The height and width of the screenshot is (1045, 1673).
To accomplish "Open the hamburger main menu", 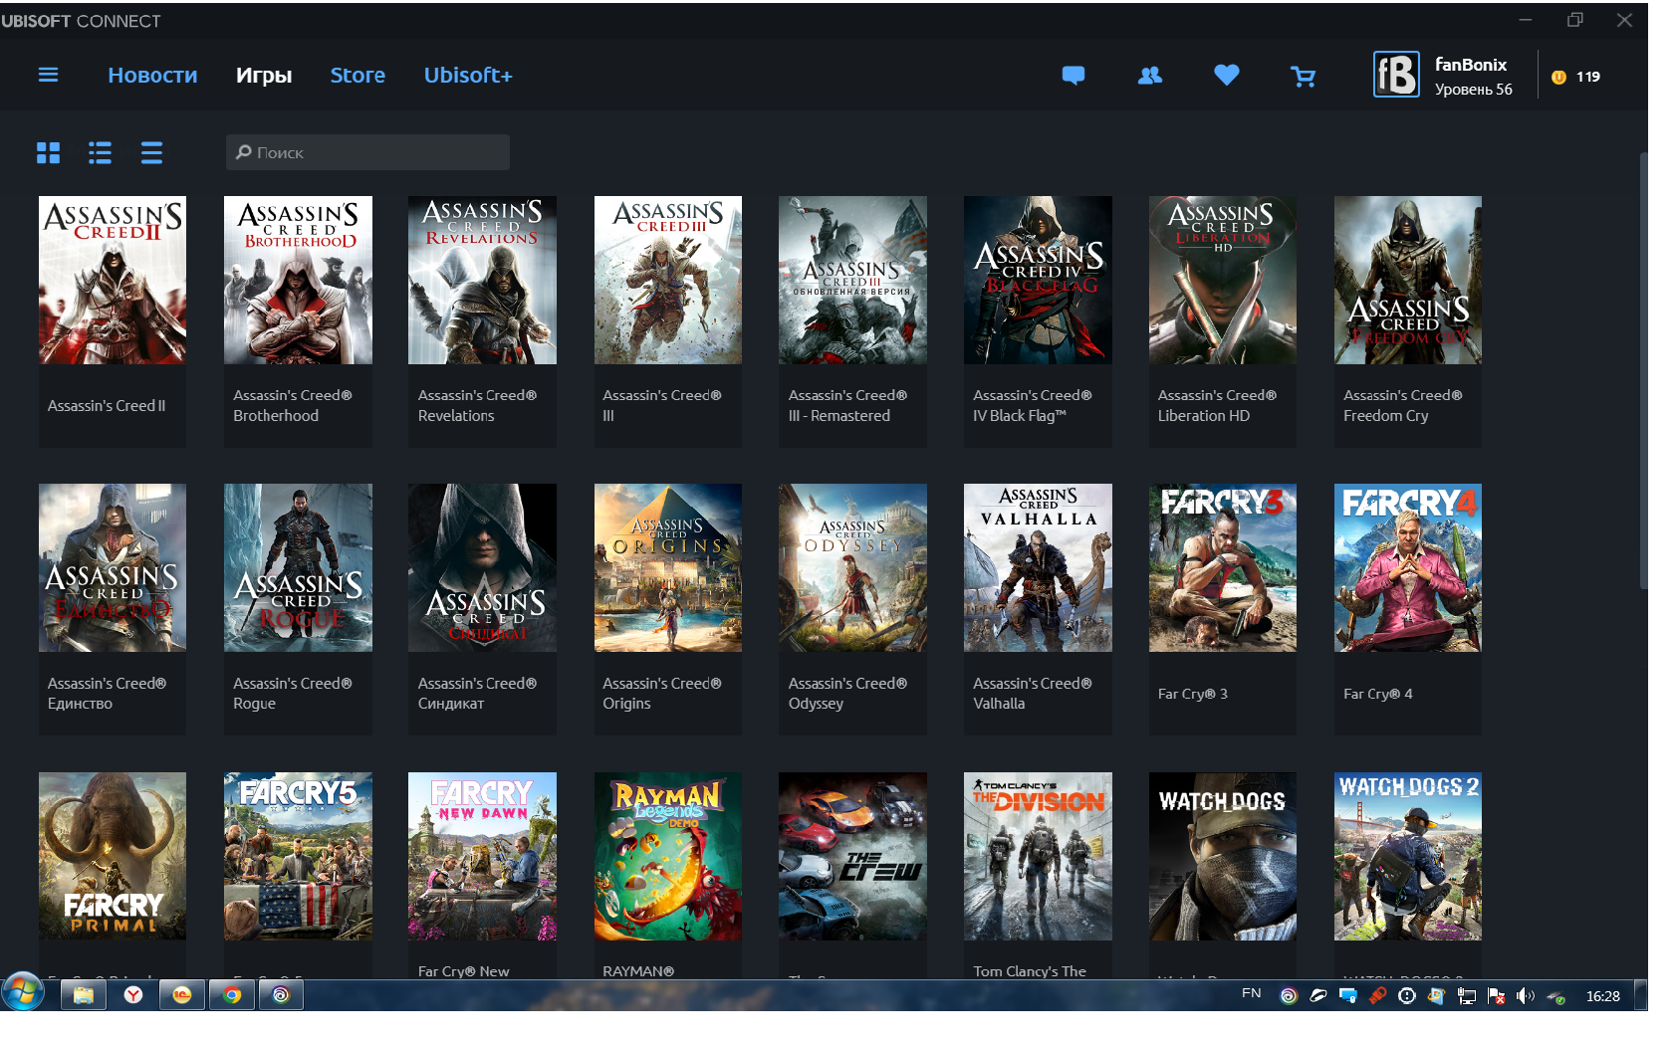I will (x=48, y=75).
